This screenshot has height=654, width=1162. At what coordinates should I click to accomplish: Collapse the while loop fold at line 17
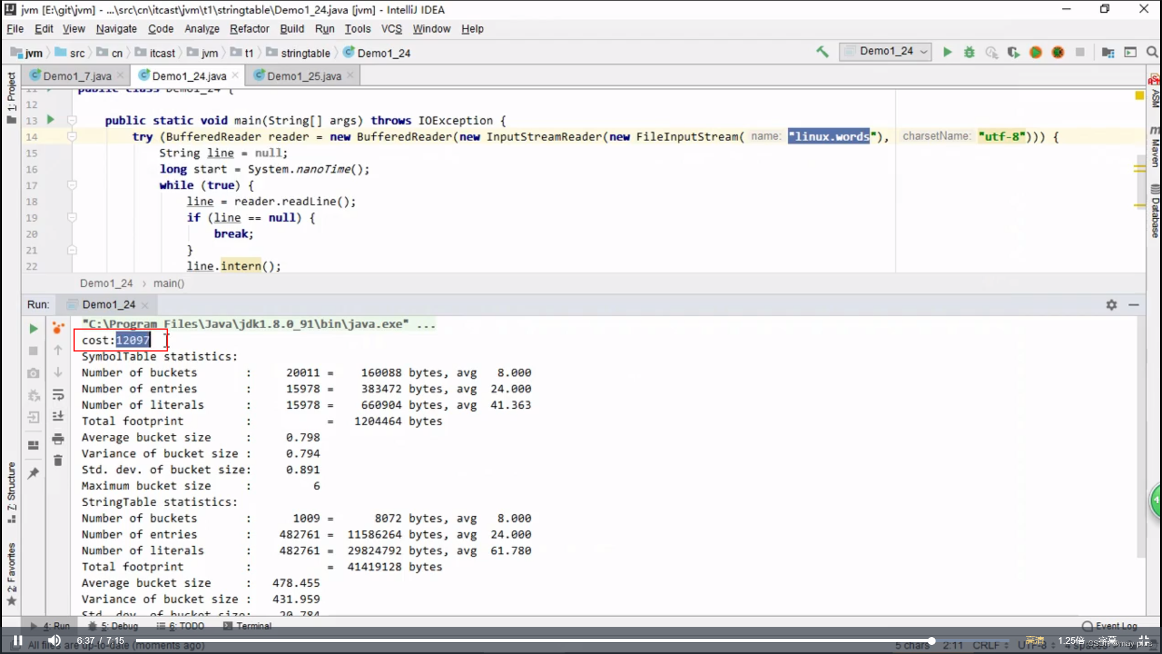[72, 185]
